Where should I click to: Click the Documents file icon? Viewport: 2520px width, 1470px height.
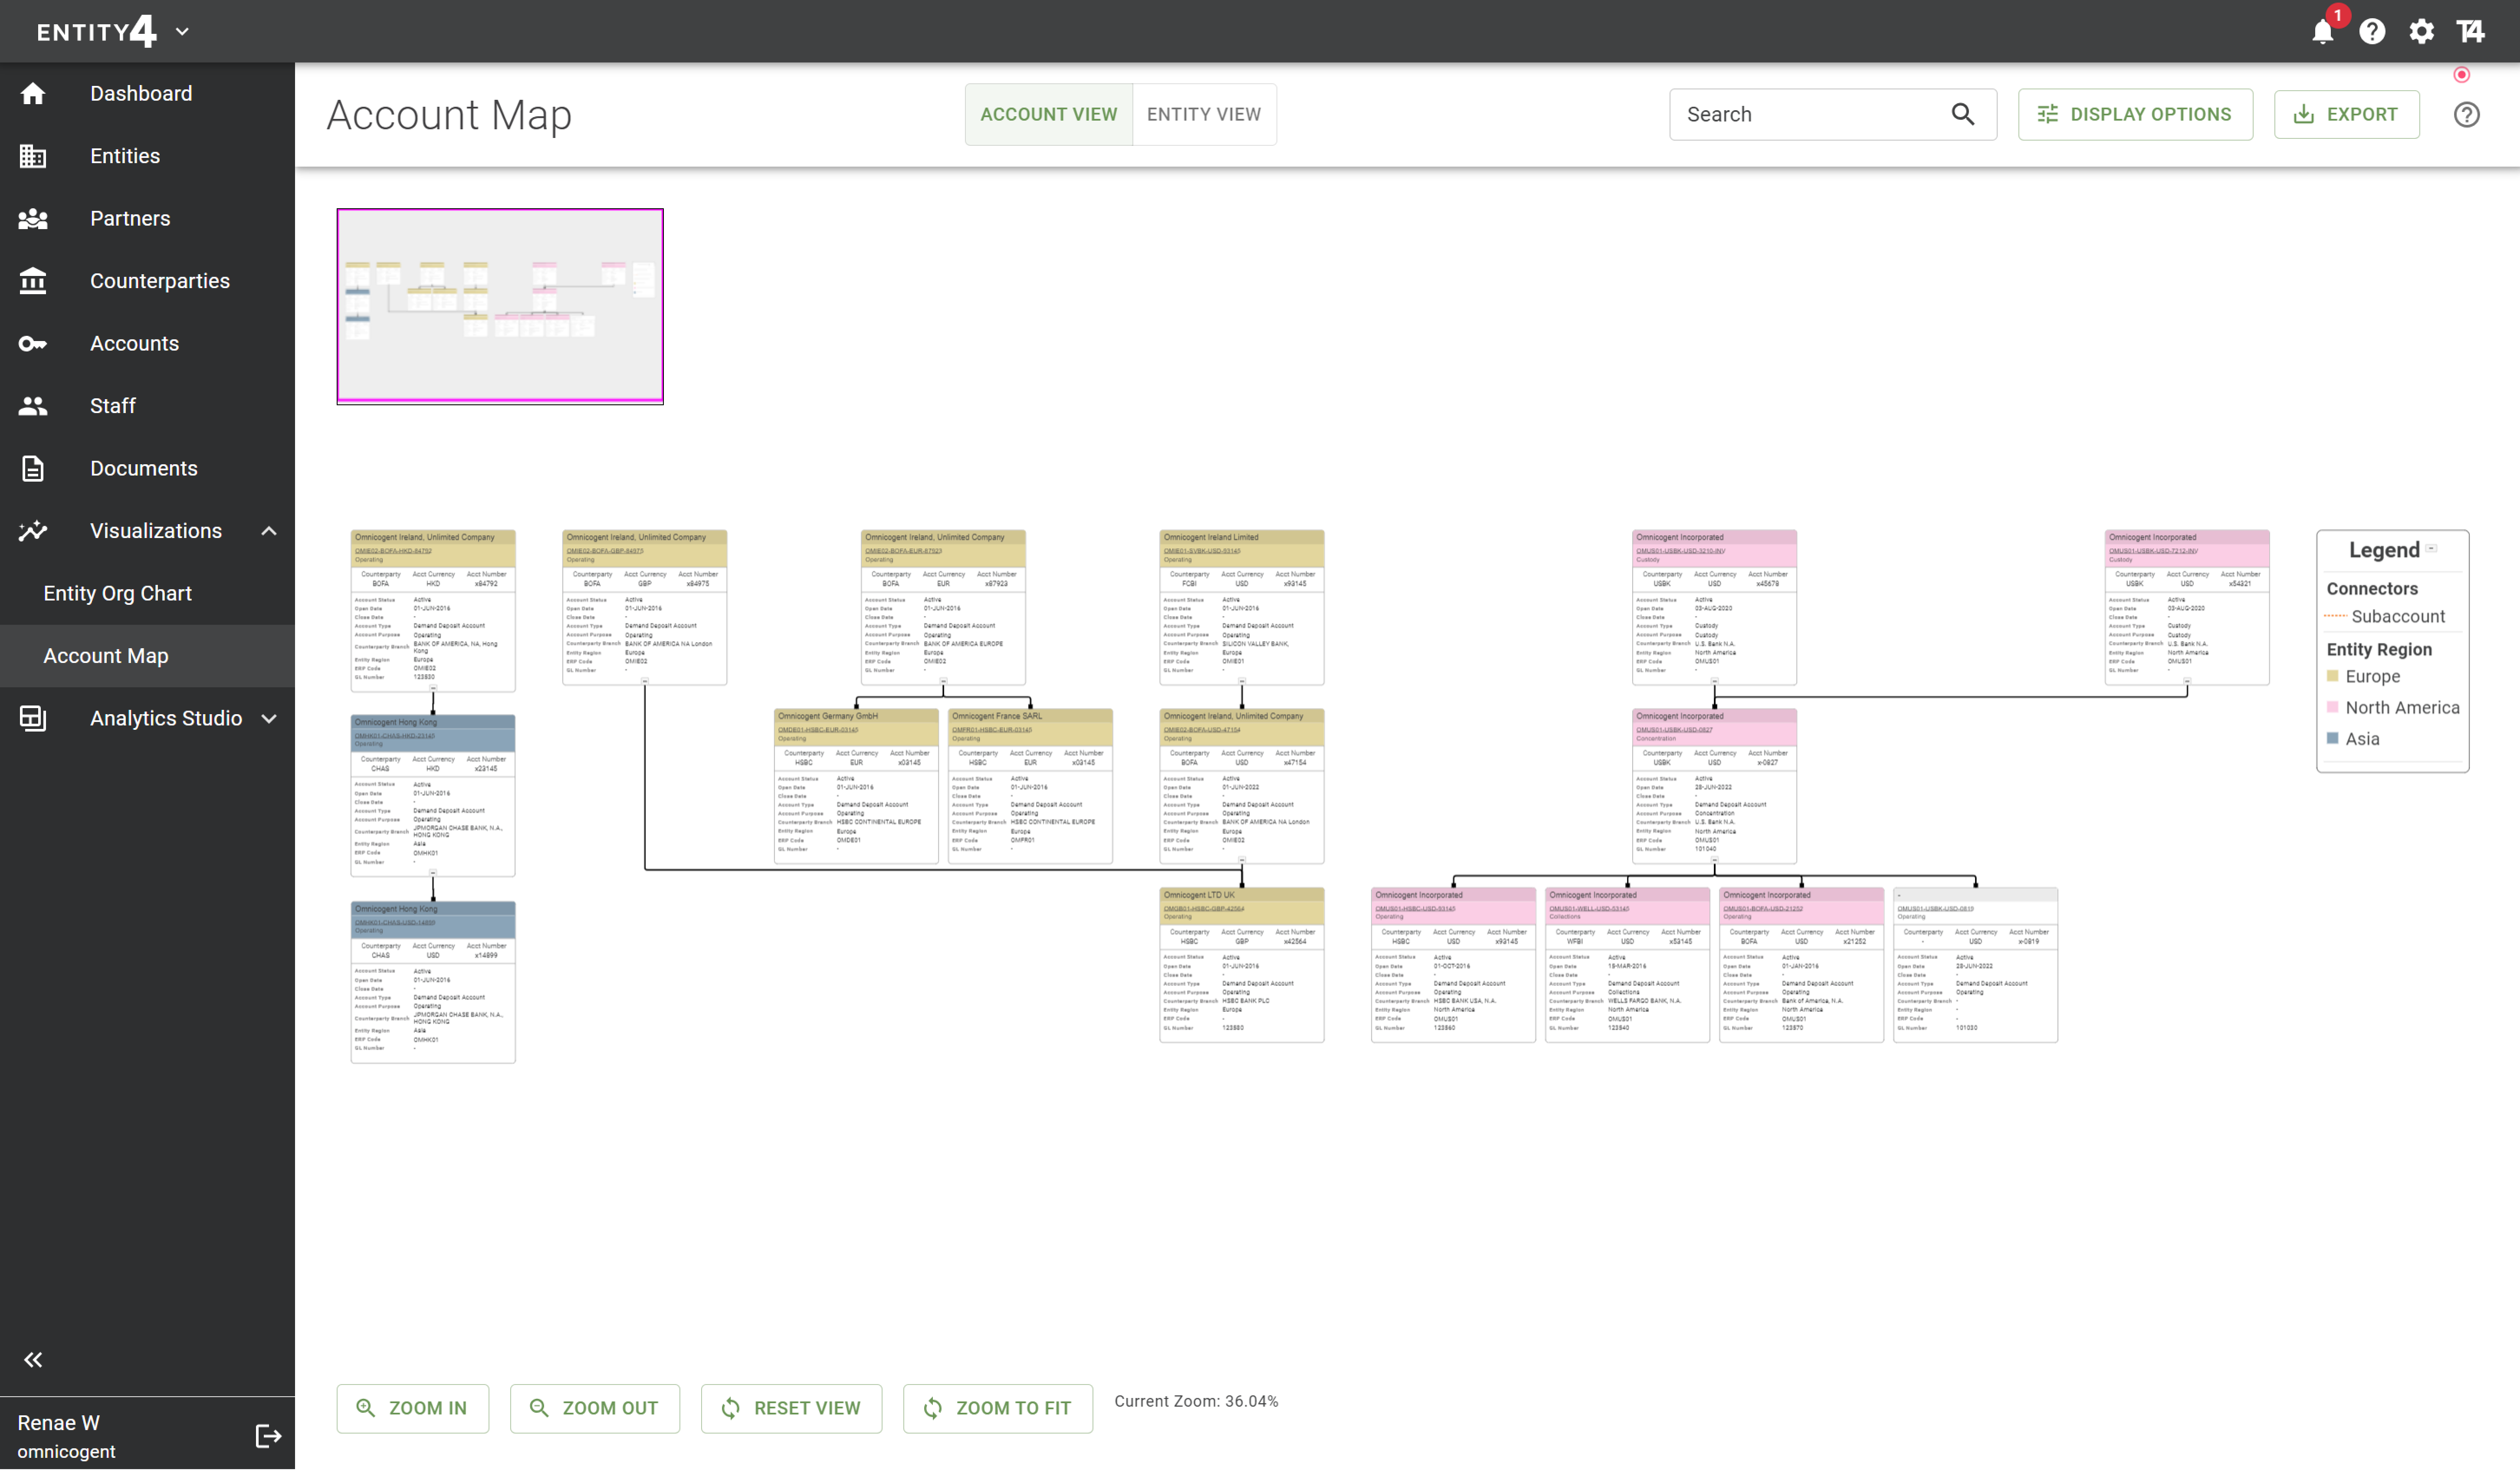[x=33, y=469]
